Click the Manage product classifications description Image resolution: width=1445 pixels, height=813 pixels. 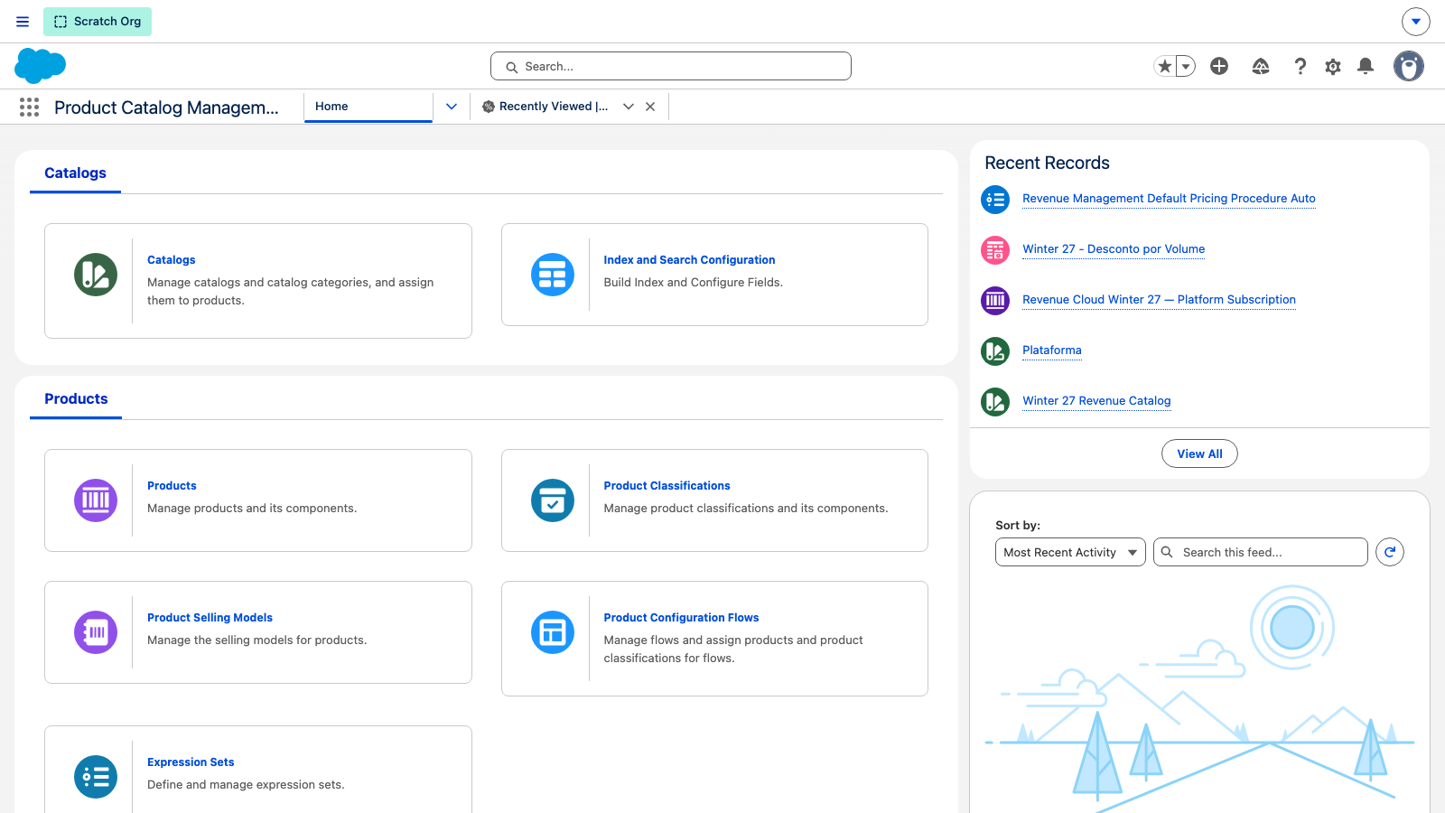tap(746, 509)
